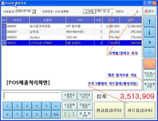Select the Suction TSD-40 row
The width and height of the screenshot is (158, 121).
(72, 37)
